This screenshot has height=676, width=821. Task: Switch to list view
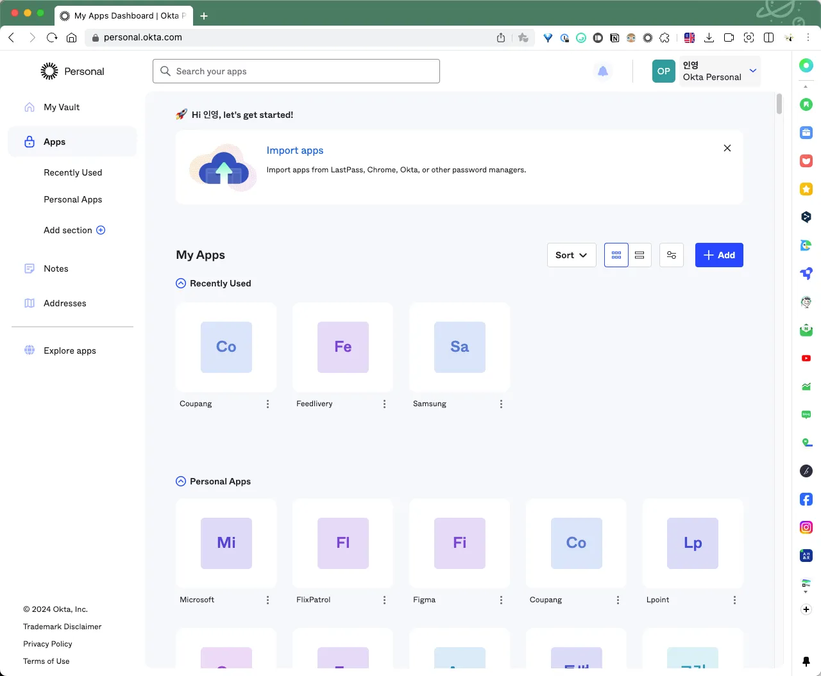pos(639,255)
